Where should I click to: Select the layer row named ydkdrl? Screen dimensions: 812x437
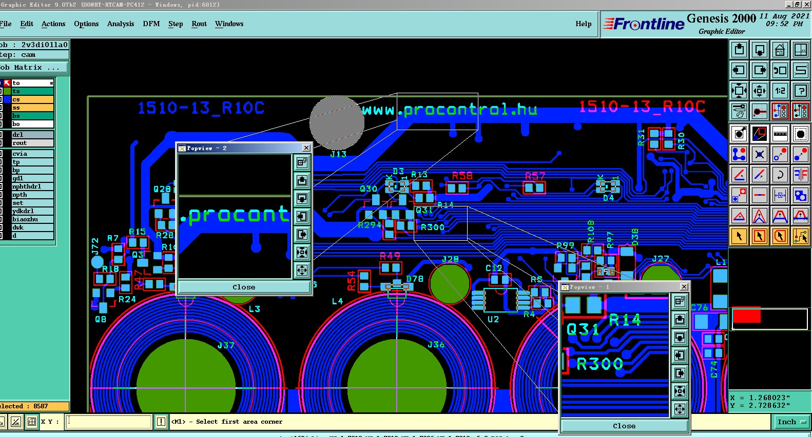(32, 211)
